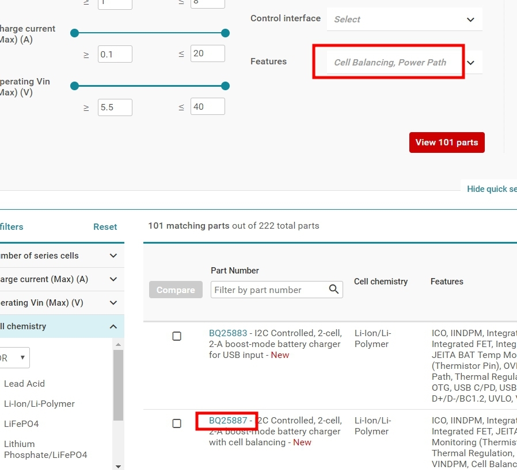Click the operating Vin minimum field 5.5
Image resolution: width=517 pixels, height=470 pixels.
click(x=115, y=107)
